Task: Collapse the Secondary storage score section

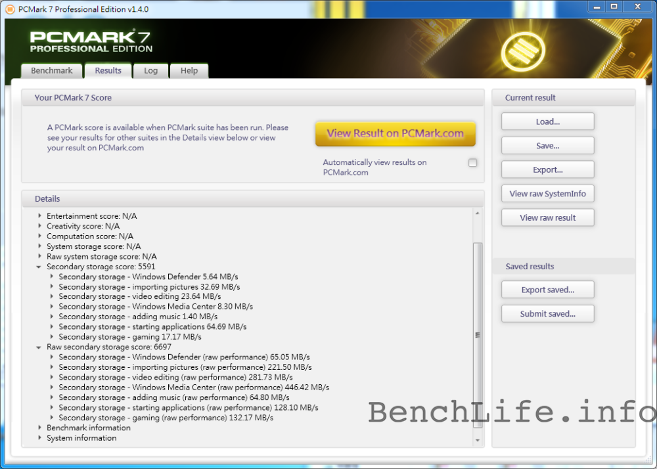Action: (x=39, y=267)
